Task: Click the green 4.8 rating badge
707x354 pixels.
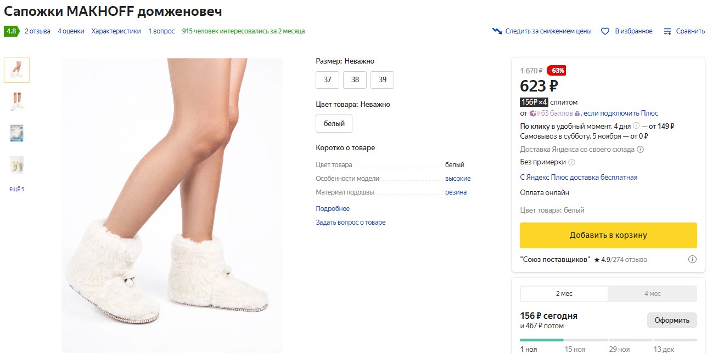Action: coord(12,31)
